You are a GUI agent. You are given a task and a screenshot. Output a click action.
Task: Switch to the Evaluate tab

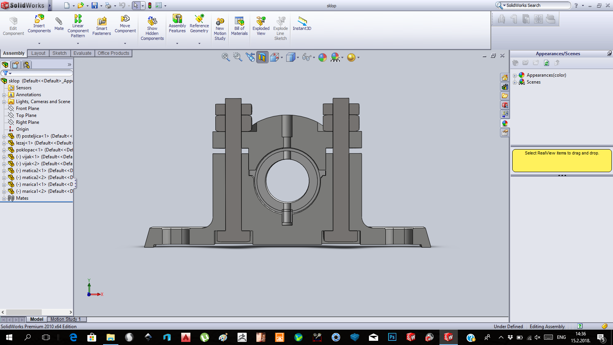tap(82, 53)
